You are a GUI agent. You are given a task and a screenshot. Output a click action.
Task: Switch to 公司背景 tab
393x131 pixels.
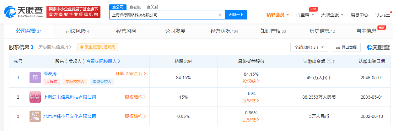[29, 31]
